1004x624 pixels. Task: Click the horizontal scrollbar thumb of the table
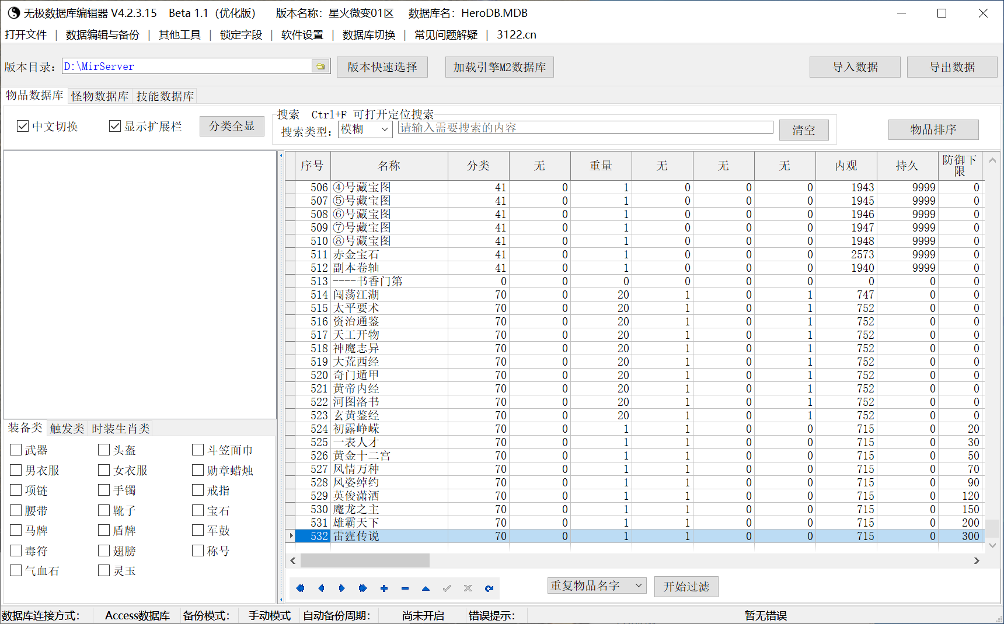pos(365,560)
